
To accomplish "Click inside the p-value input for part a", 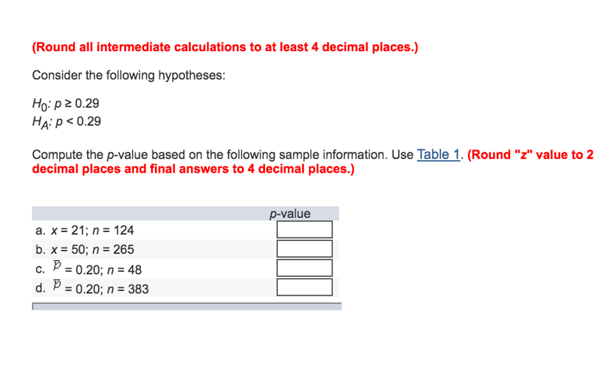I will coord(304,229).
